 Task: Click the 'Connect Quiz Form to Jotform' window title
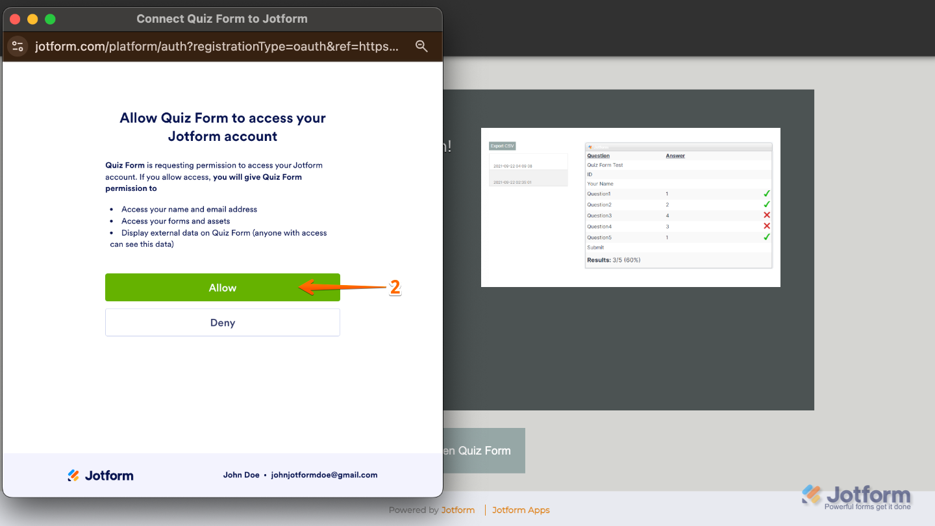[x=222, y=19]
